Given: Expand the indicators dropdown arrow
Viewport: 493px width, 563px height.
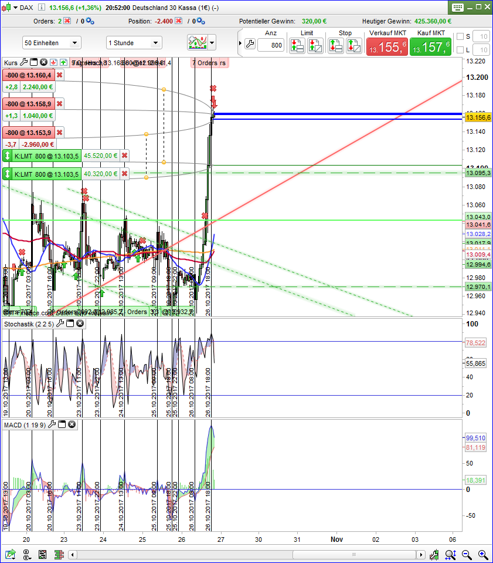Looking at the screenshot, I should click(212, 43).
